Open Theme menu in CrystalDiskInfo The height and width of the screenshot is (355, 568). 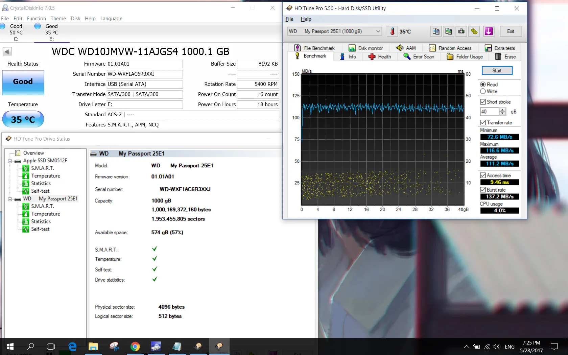tap(58, 19)
